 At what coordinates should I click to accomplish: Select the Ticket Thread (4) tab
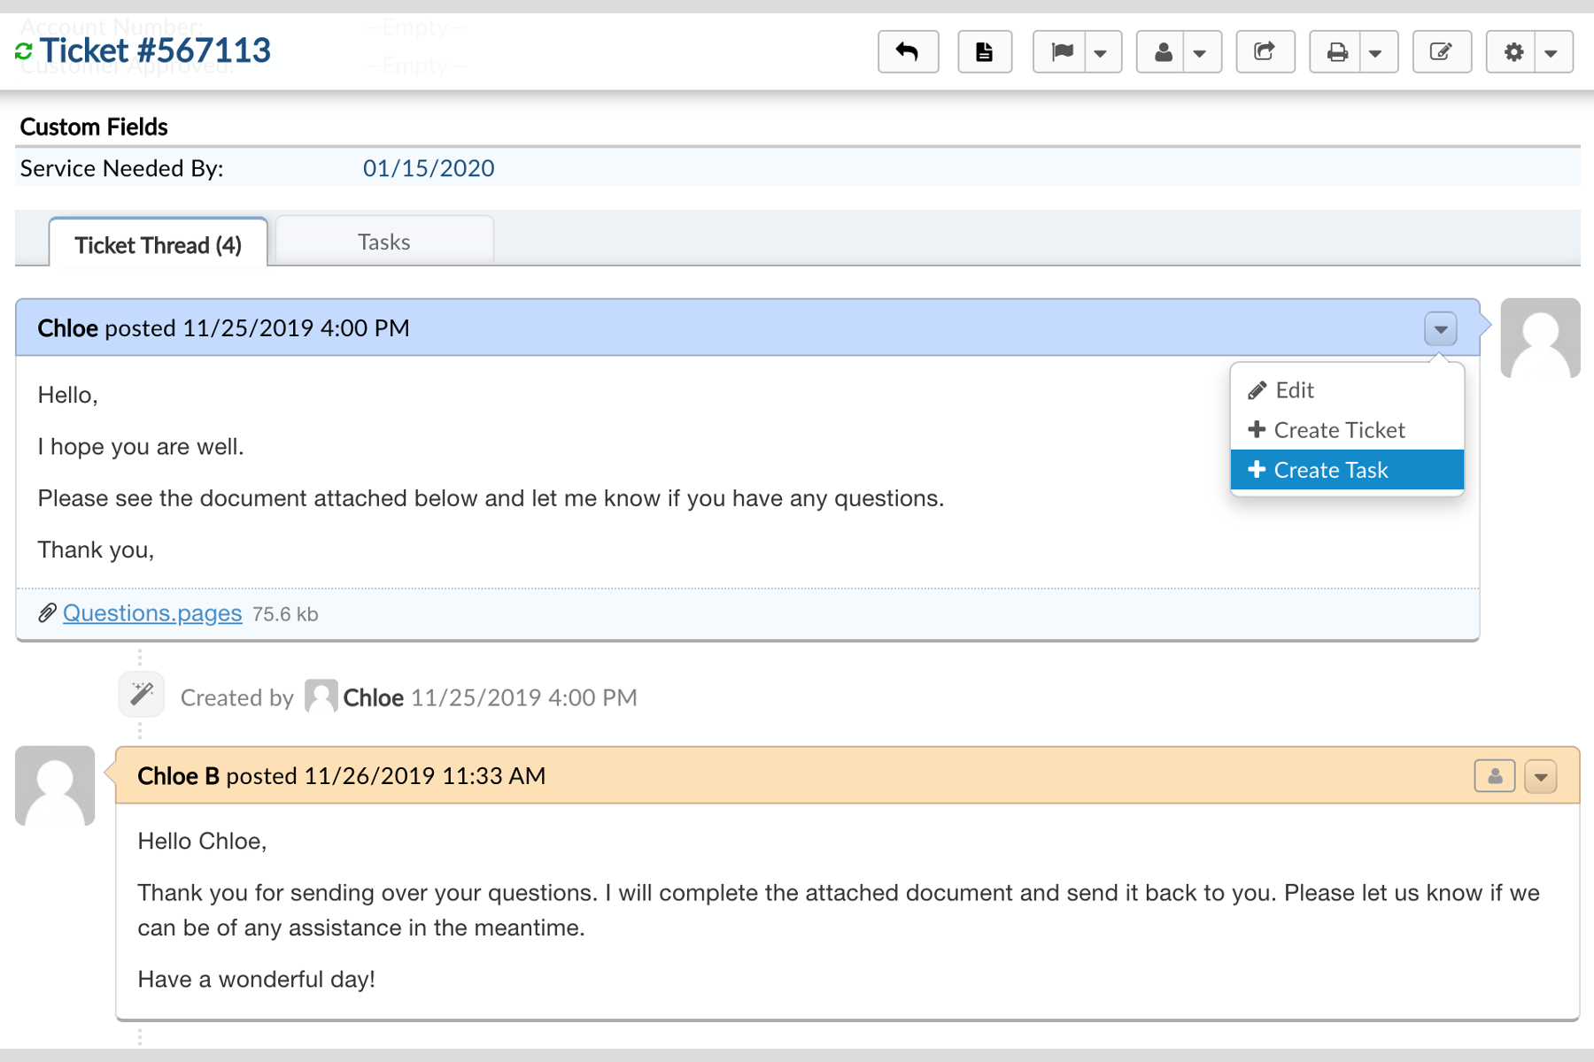tap(158, 244)
